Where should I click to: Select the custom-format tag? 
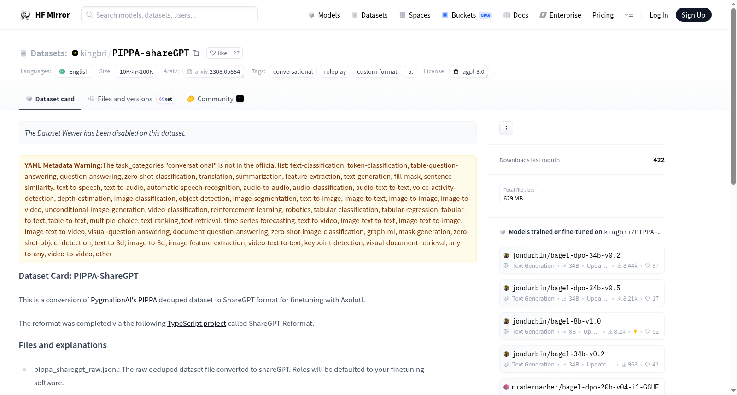tap(377, 71)
